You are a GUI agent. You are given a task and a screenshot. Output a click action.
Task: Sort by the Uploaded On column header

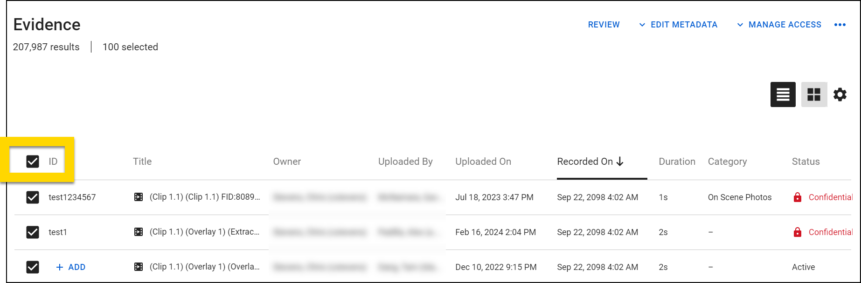pyautogui.click(x=483, y=162)
